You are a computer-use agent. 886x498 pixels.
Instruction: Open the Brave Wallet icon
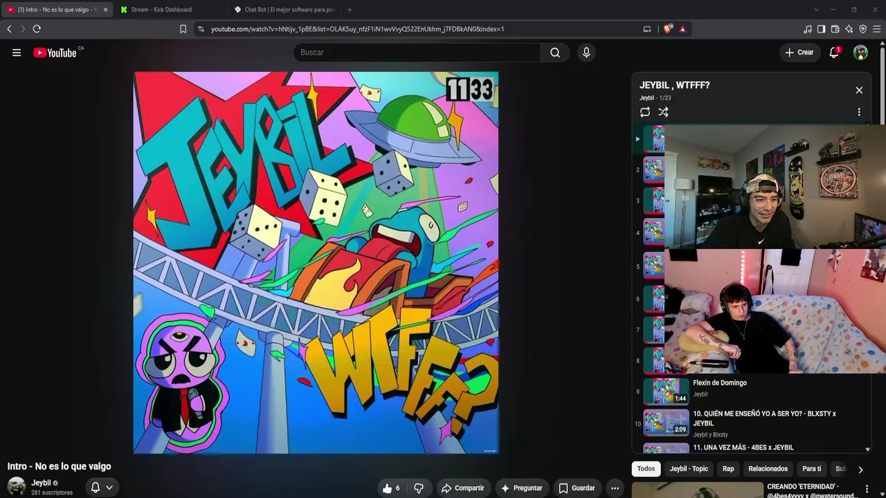click(835, 29)
